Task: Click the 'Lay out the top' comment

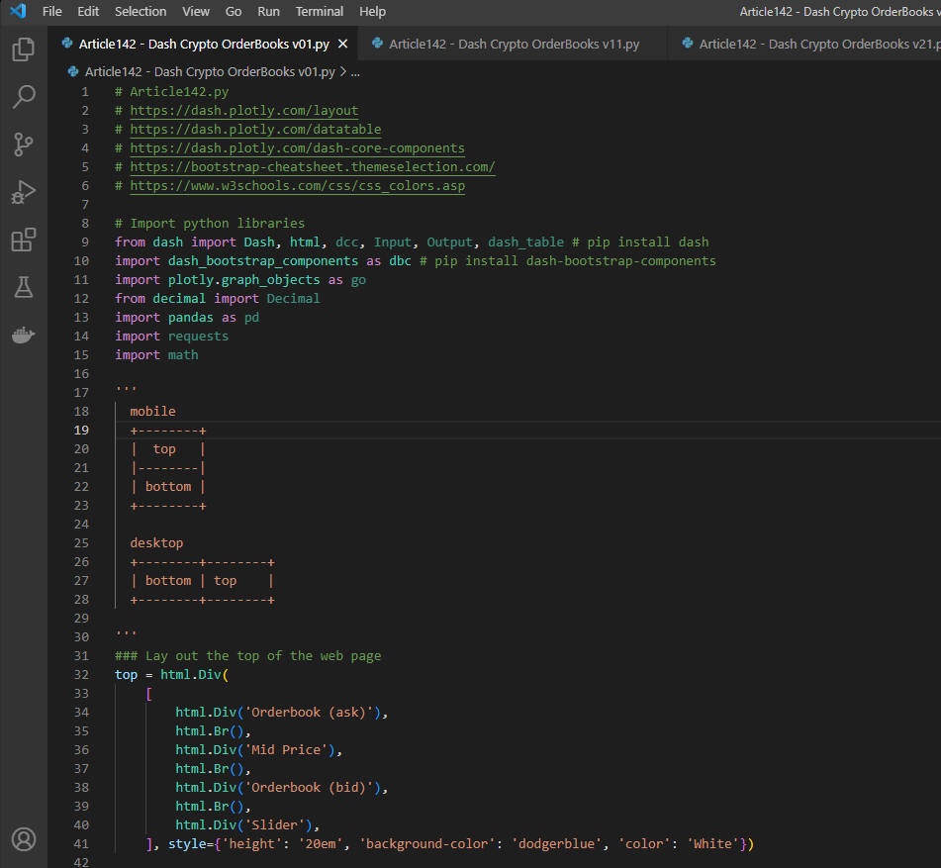Action: 247,655
